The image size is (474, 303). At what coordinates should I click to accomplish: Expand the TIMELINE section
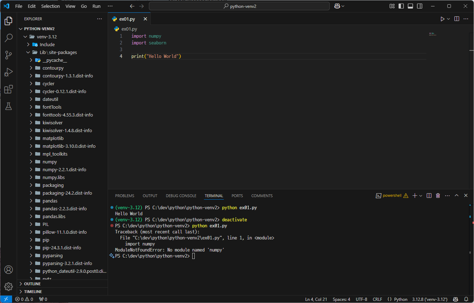click(62, 292)
